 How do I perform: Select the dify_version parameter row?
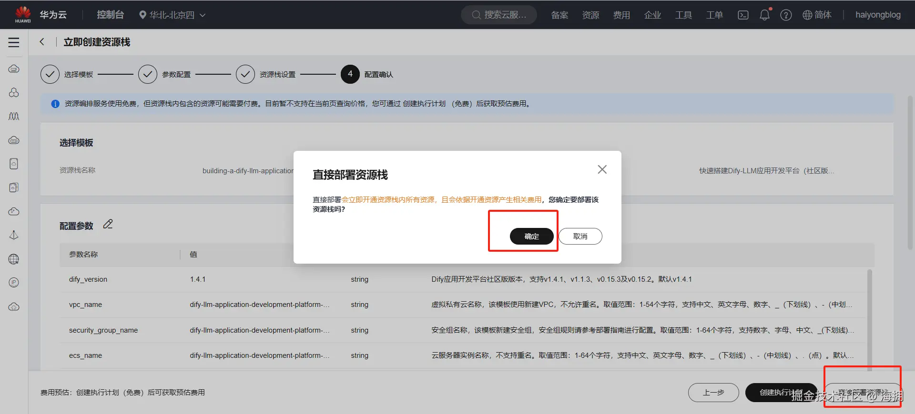point(463,279)
